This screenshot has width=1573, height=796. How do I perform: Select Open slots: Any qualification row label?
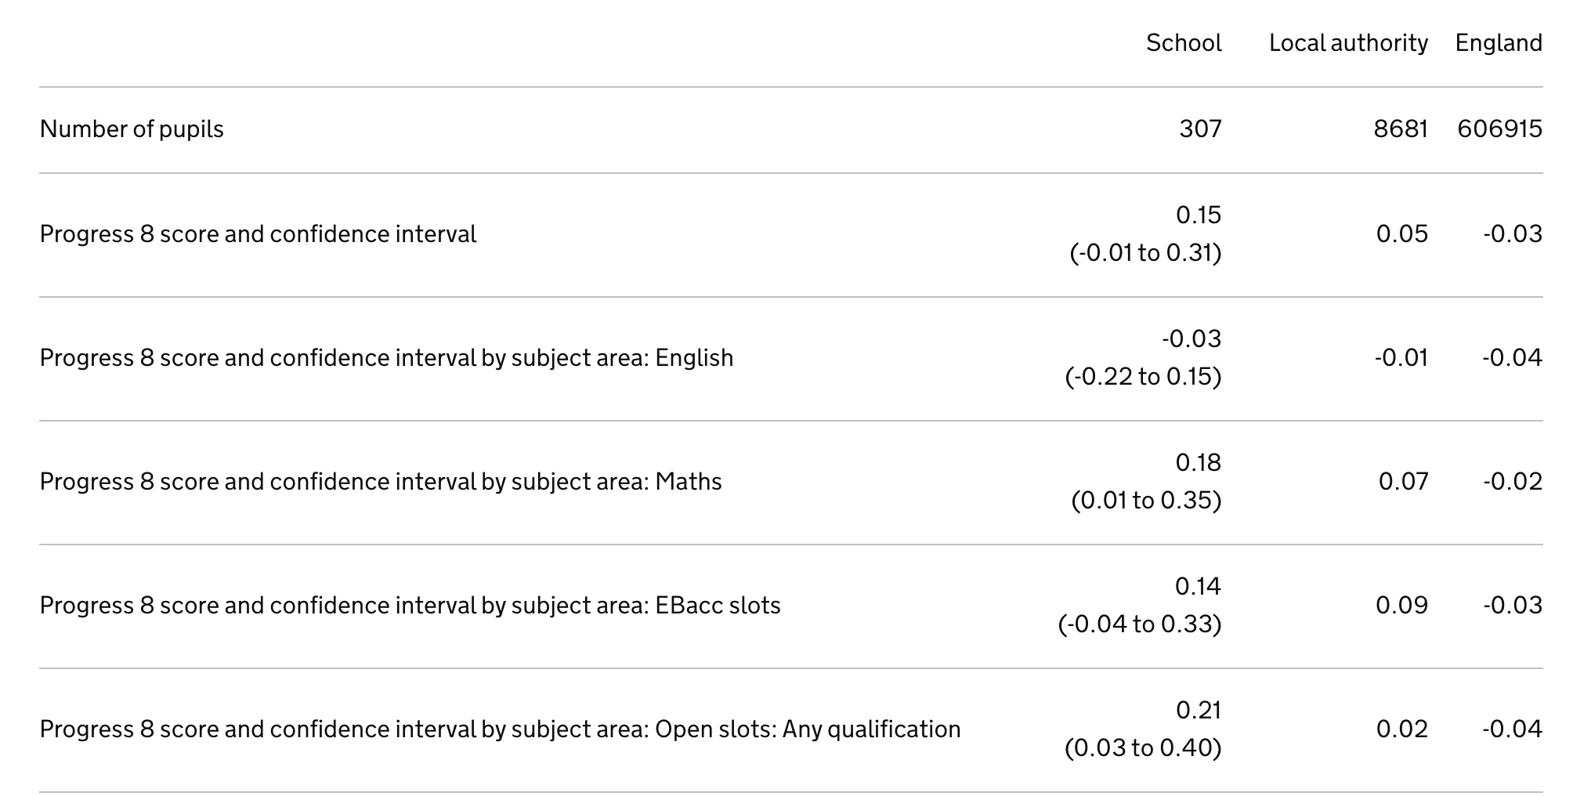(x=500, y=729)
